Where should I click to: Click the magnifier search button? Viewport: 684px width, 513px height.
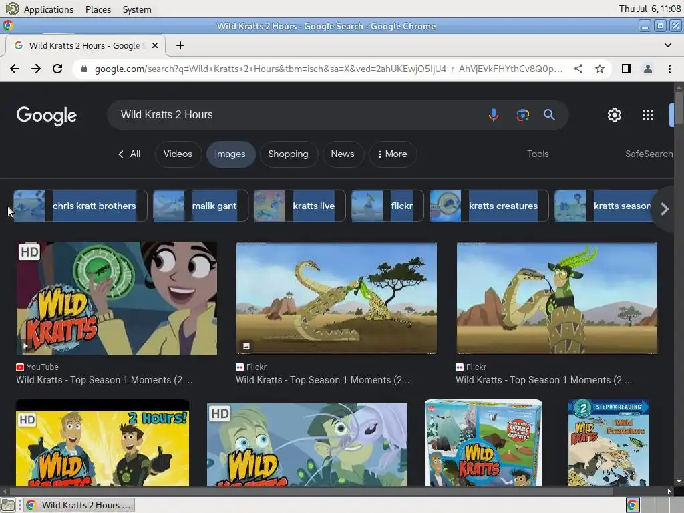coord(549,115)
